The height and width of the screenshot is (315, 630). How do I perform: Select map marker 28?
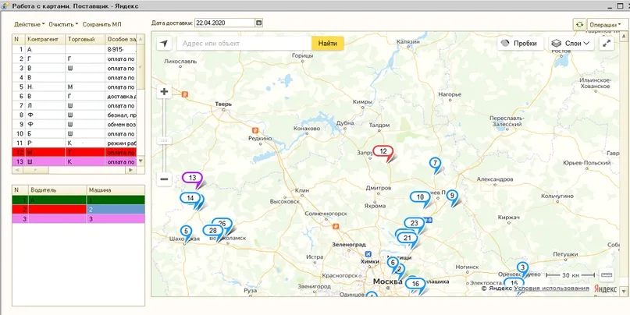pos(213,231)
